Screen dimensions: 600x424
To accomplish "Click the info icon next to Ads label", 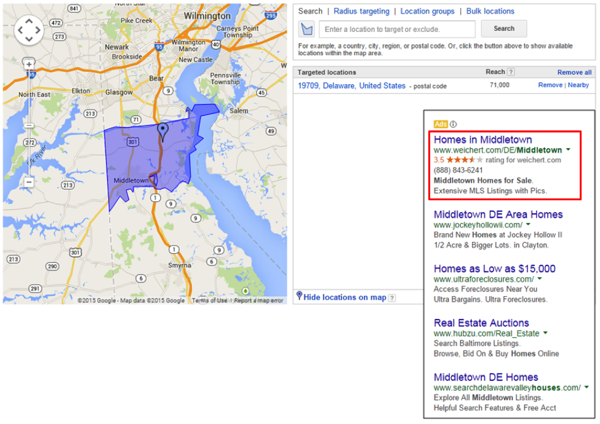I will click(452, 124).
